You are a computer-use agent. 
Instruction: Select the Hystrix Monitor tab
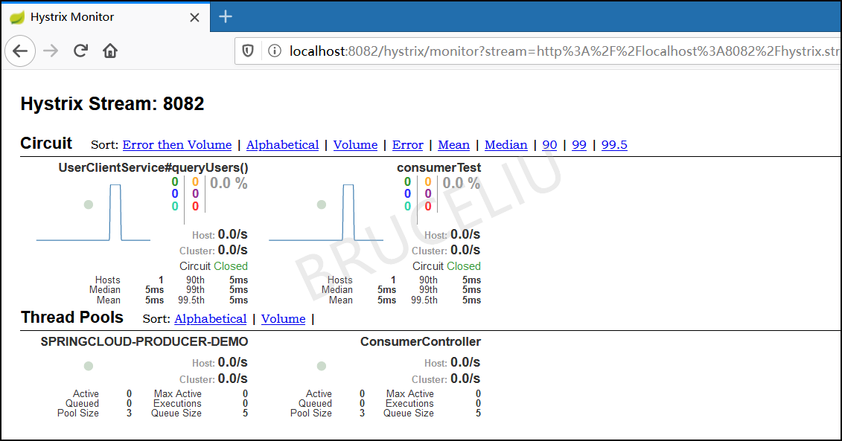(x=105, y=17)
